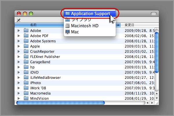Image resolution: width=174 pixels, height=116 pixels.
Task: Select the FLEXnet Publisher folder name
Action: click(45, 57)
